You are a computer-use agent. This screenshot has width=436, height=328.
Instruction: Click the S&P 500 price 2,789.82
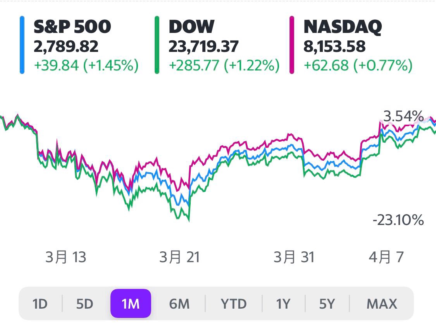(x=66, y=46)
